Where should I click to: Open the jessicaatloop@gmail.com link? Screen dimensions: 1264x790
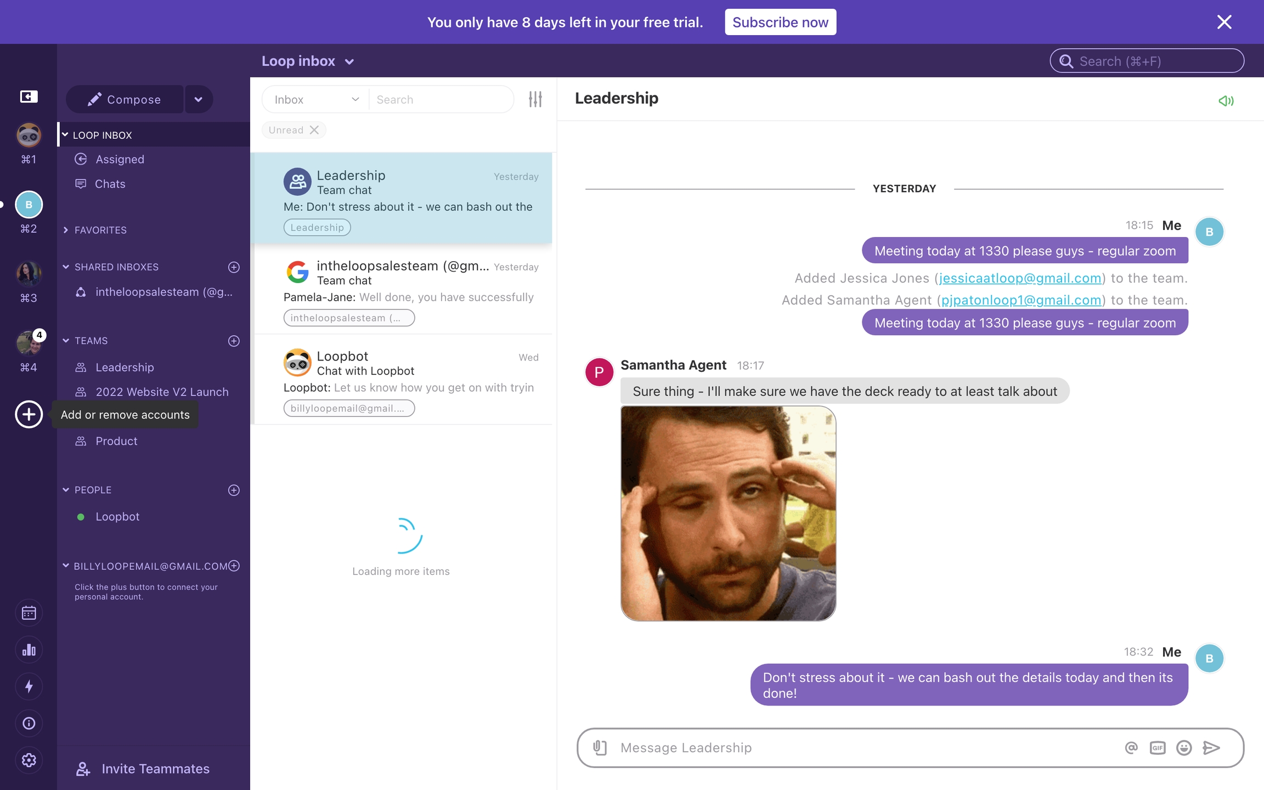click(x=1020, y=278)
